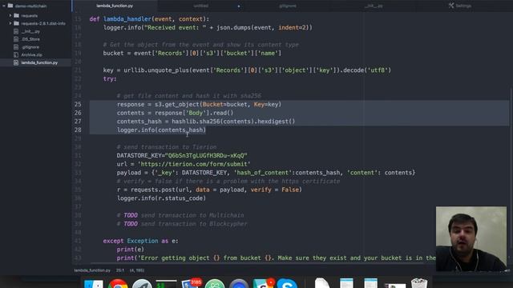Click the hashlib.sha256 line in the editor
This screenshot has height=288, width=513.
(x=206, y=121)
